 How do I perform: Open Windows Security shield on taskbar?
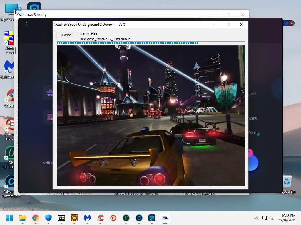[x=49, y=218]
